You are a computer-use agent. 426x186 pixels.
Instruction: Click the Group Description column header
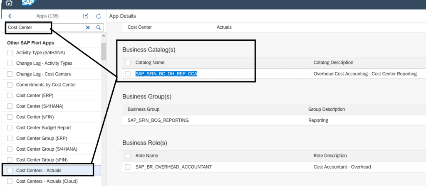coord(327,109)
